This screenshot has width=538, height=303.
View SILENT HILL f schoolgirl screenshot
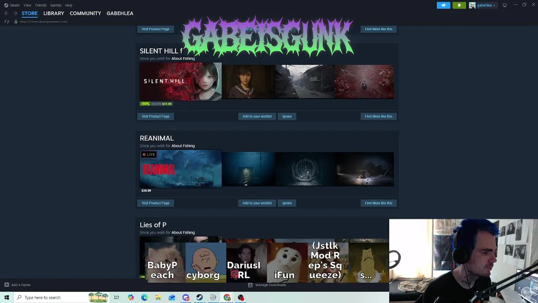248,82
